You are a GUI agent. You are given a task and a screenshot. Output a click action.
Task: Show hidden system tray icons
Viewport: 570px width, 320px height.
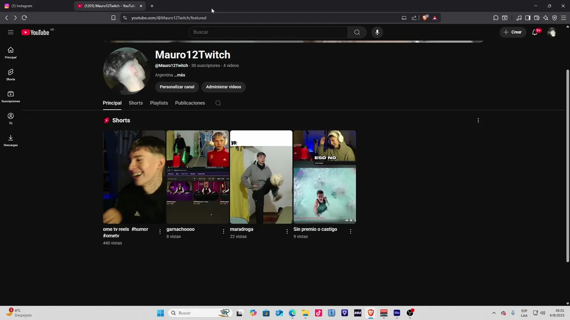494,313
